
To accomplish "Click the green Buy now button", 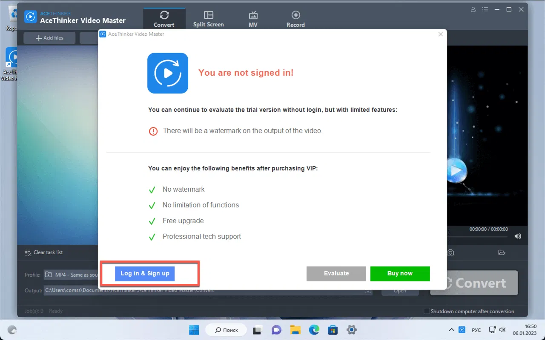I will click(400, 274).
